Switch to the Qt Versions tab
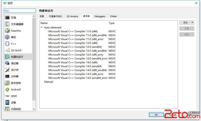The width and height of the screenshot is (201, 121). (72, 16)
